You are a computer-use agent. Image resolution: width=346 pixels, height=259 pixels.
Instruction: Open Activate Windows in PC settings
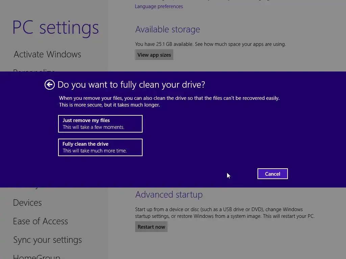pyautogui.click(x=47, y=54)
